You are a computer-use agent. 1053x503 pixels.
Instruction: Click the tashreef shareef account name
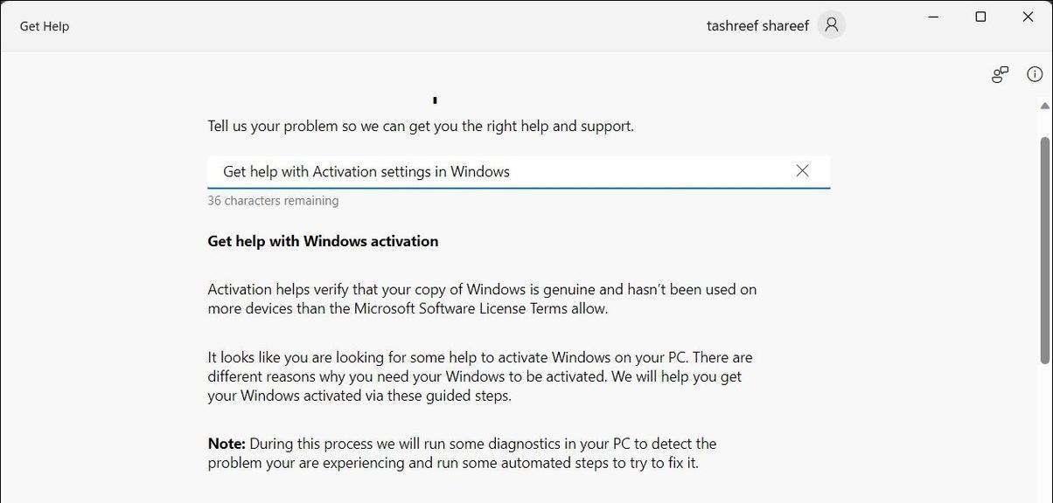coord(757,25)
